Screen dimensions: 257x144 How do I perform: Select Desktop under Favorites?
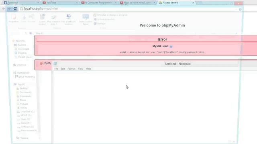pos(20,45)
